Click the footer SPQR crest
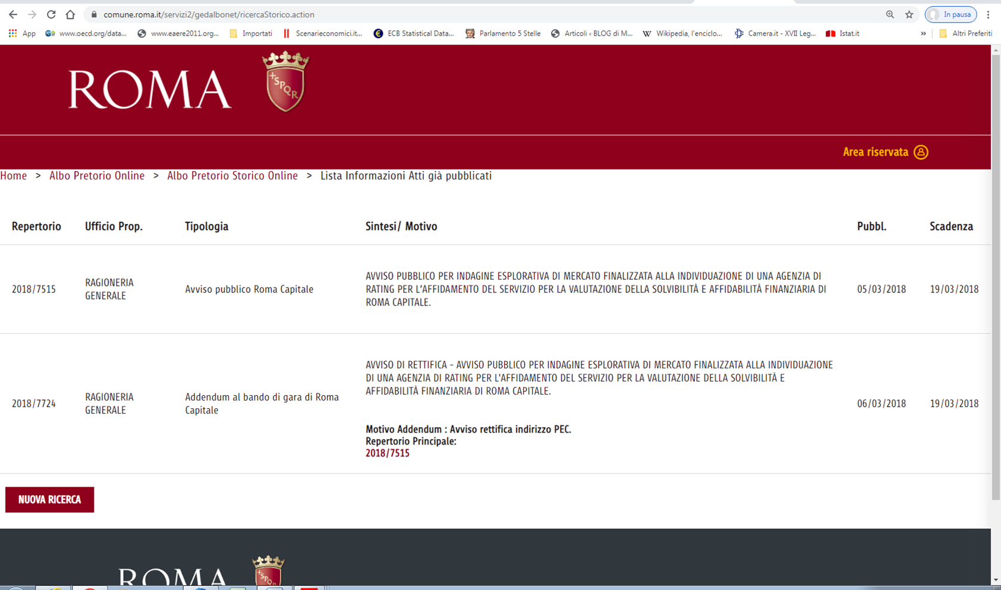Screen dimensions: 1001x590 [268, 572]
